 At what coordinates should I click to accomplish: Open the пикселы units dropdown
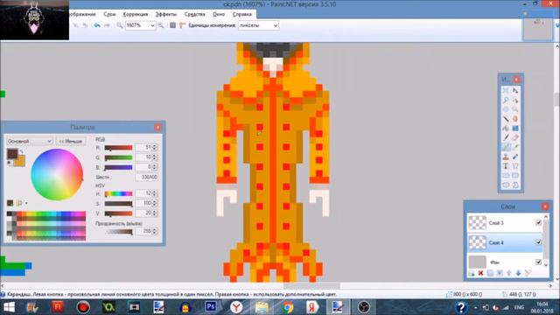click(x=258, y=25)
